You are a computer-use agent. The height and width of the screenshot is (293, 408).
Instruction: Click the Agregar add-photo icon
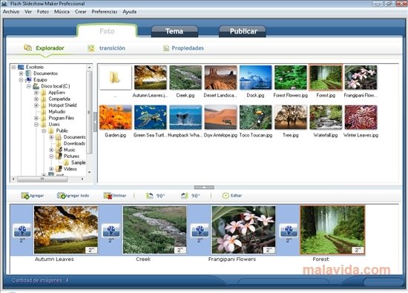pos(25,196)
